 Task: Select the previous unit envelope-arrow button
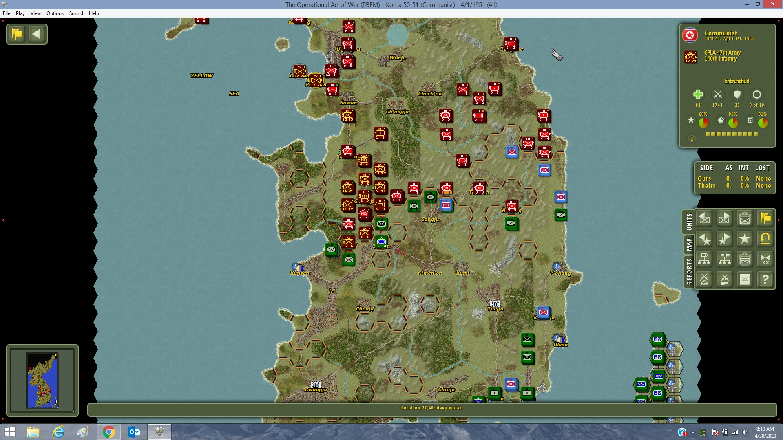coord(704,219)
